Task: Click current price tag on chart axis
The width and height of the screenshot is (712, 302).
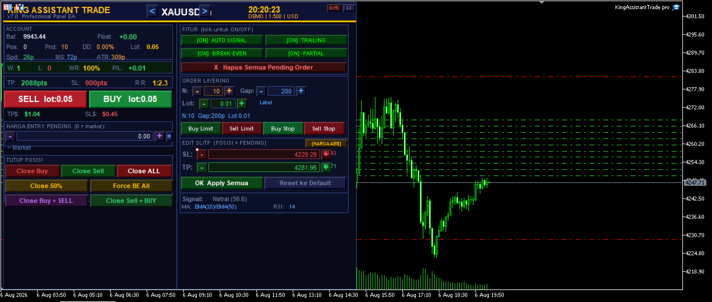Action: pos(695,182)
